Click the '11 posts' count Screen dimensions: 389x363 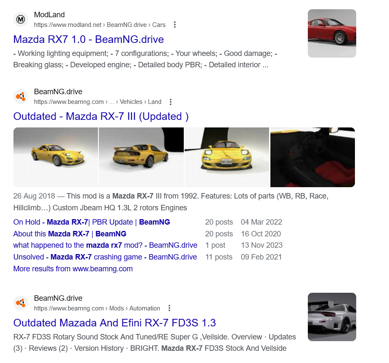pyautogui.click(x=219, y=257)
